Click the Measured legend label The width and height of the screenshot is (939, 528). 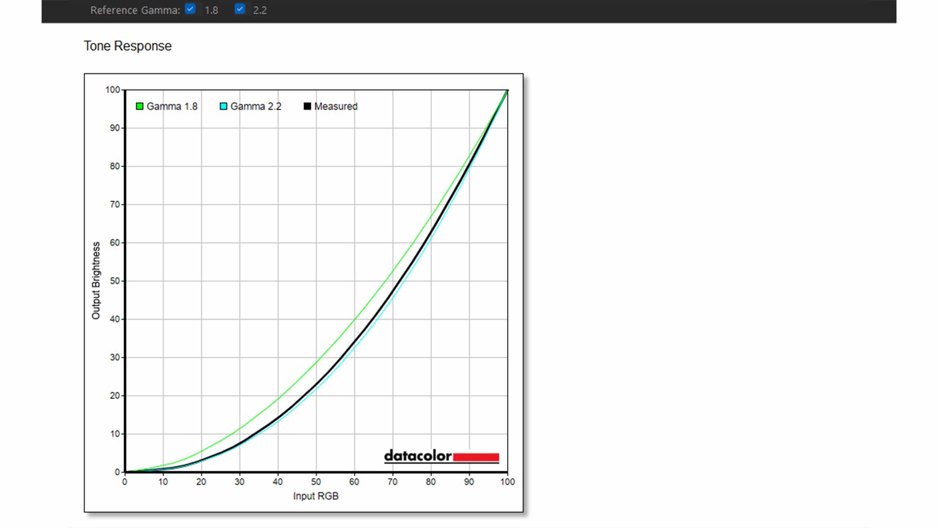click(x=336, y=106)
